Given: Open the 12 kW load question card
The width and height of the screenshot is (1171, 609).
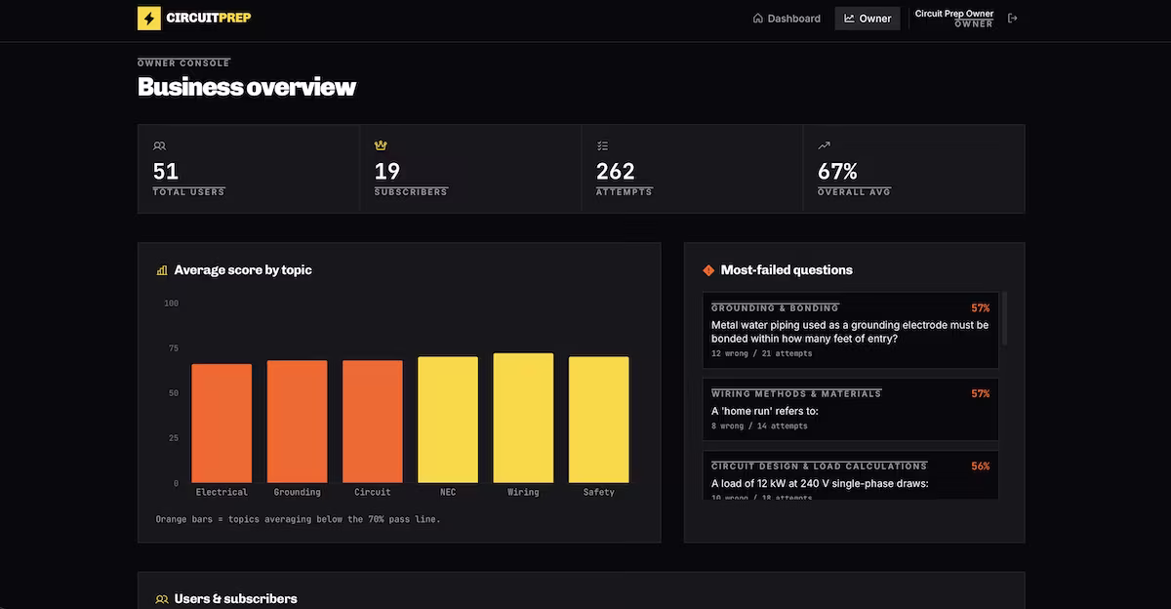Looking at the screenshot, I should point(850,475).
